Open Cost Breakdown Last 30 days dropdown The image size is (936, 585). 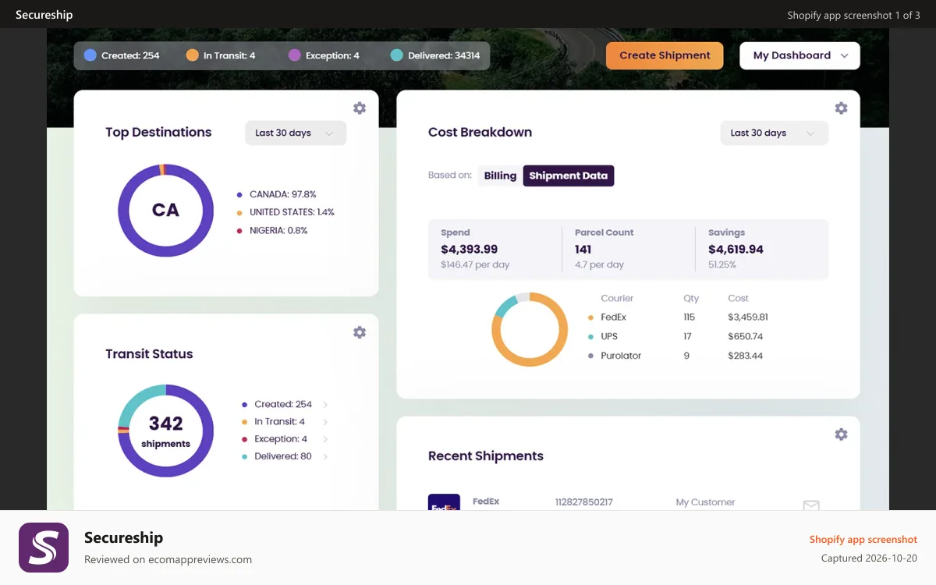[774, 133]
